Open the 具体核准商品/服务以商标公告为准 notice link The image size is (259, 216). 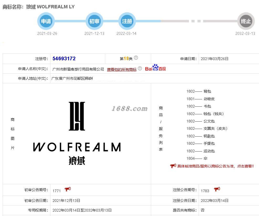(215, 166)
